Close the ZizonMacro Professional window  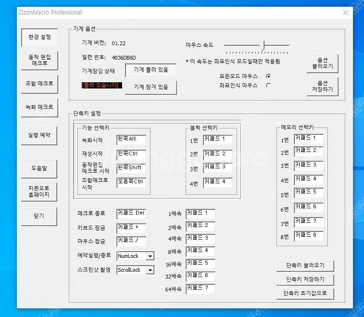[345, 13]
